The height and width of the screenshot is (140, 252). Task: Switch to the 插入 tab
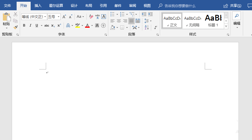[38, 6]
